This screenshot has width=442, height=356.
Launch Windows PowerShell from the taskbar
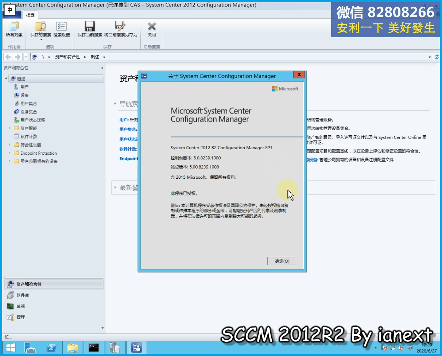pyautogui.click(x=52, y=348)
